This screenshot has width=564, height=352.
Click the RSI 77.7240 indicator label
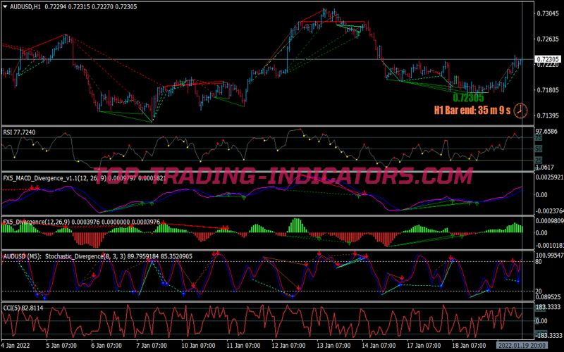20,132
